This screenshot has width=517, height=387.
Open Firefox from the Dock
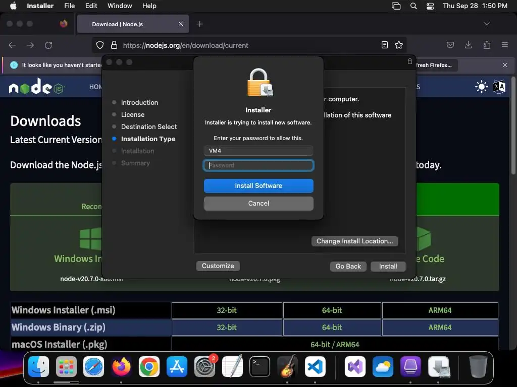coord(121,367)
